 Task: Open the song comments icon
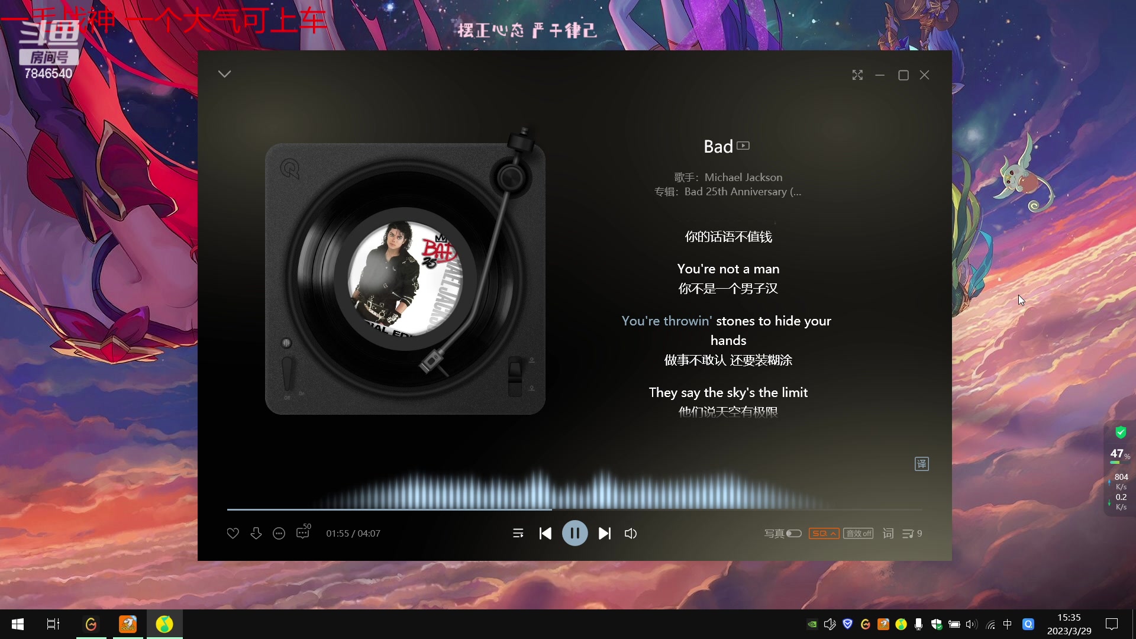(x=304, y=531)
